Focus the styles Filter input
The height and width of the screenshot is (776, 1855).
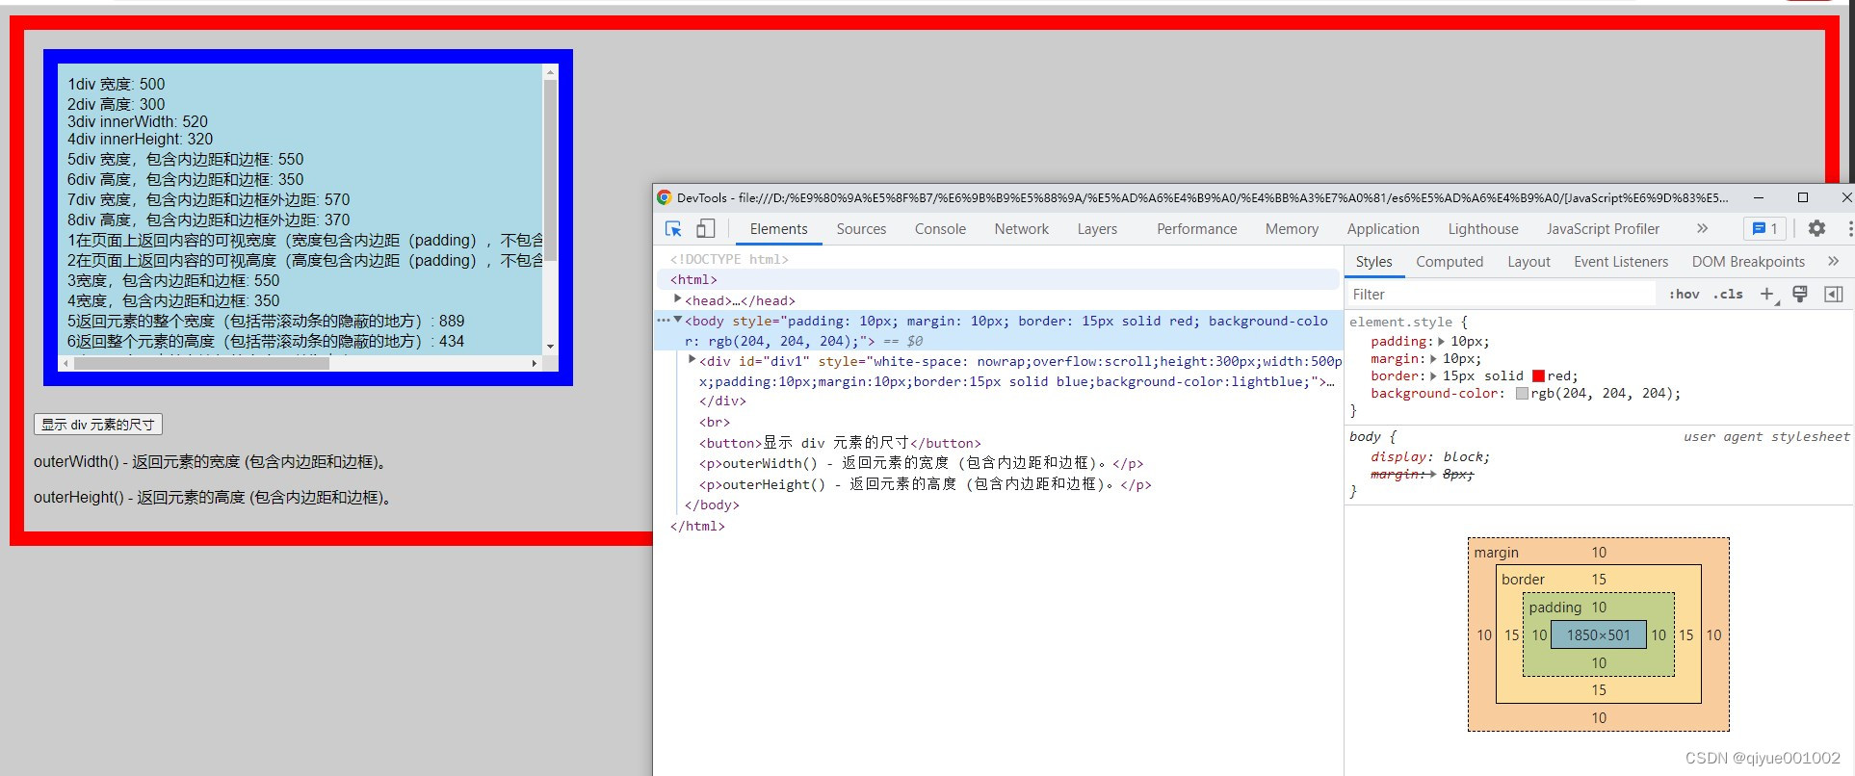[x=1501, y=295]
